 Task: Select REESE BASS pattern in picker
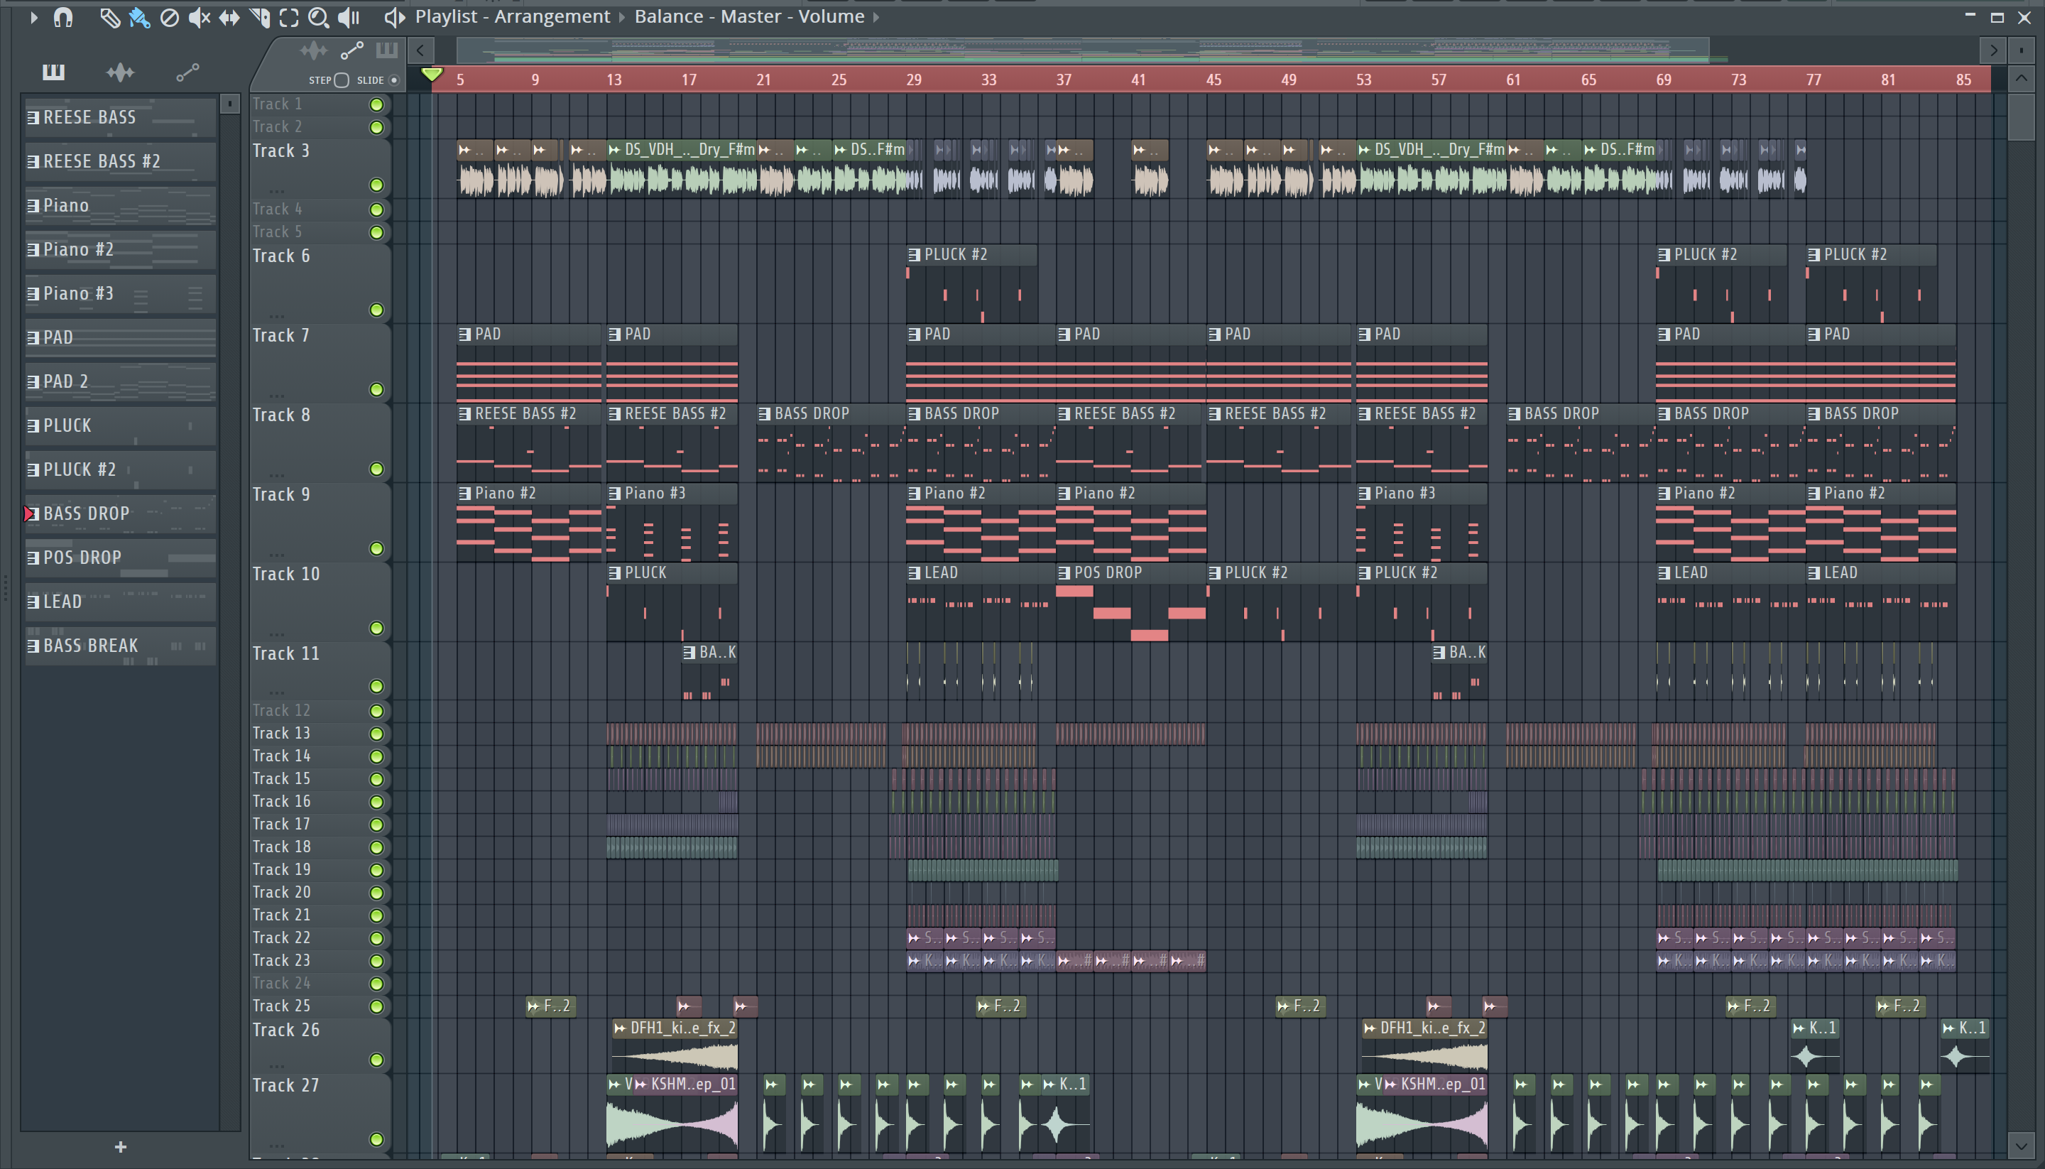[121, 117]
